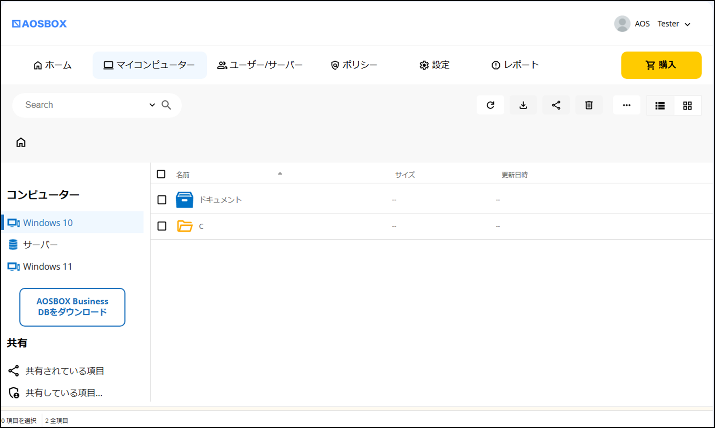The width and height of the screenshot is (715, 428).
Task: Go to ホーム tab
Action: (53, 65)
